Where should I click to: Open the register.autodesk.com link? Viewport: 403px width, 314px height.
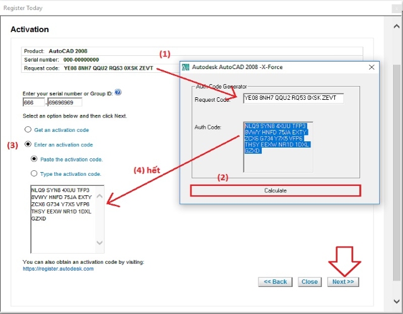pos(58,269)
